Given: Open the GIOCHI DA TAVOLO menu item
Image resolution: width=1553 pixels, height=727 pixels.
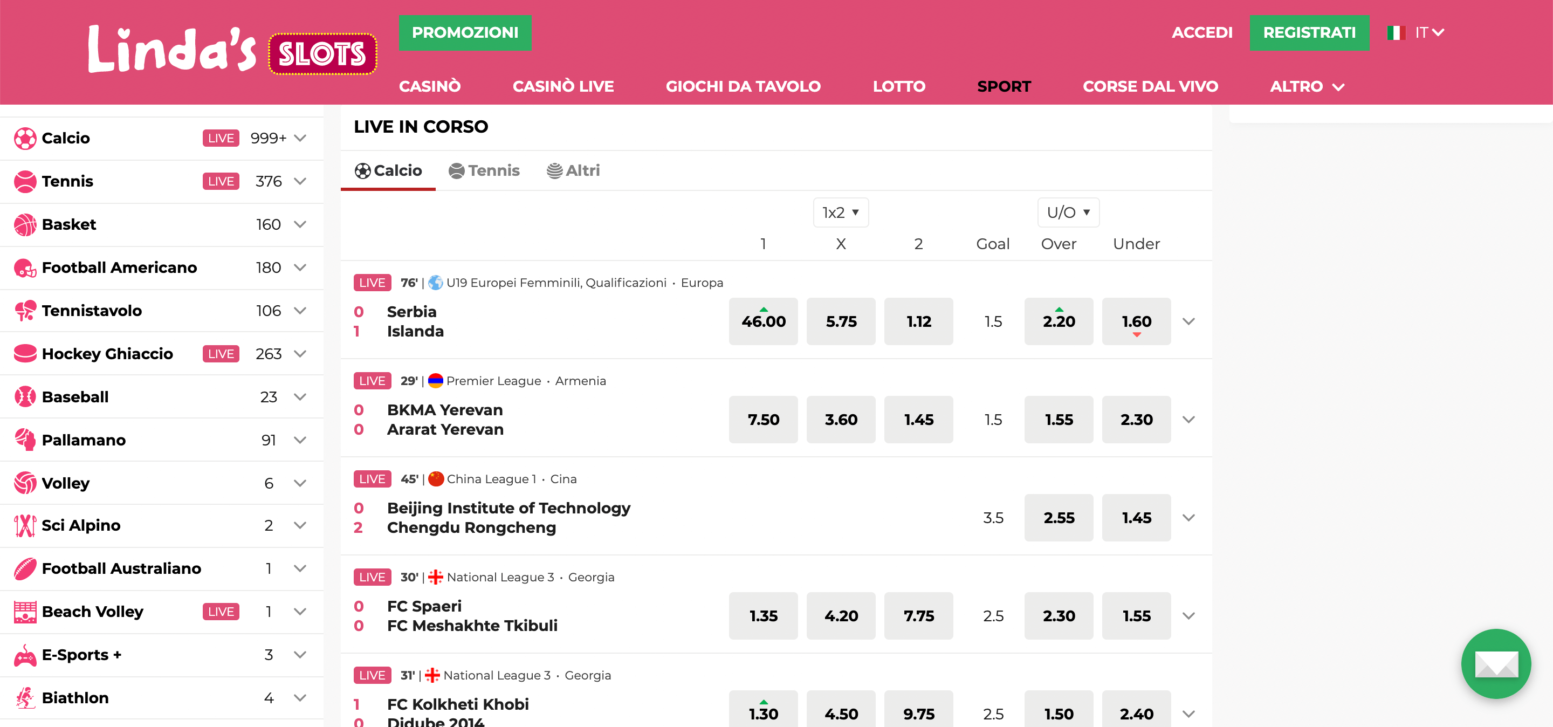Looking at the screenshot, I should [743, 87].
